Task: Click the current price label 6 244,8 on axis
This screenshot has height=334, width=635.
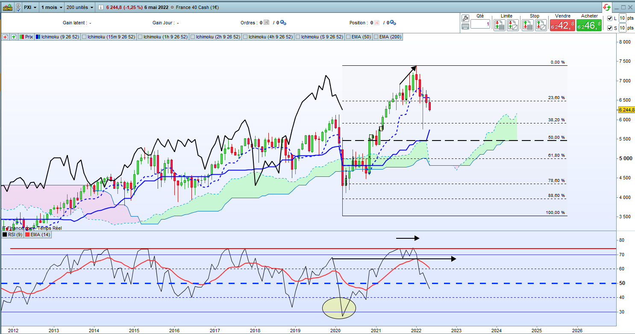Action: click(626, 109)
